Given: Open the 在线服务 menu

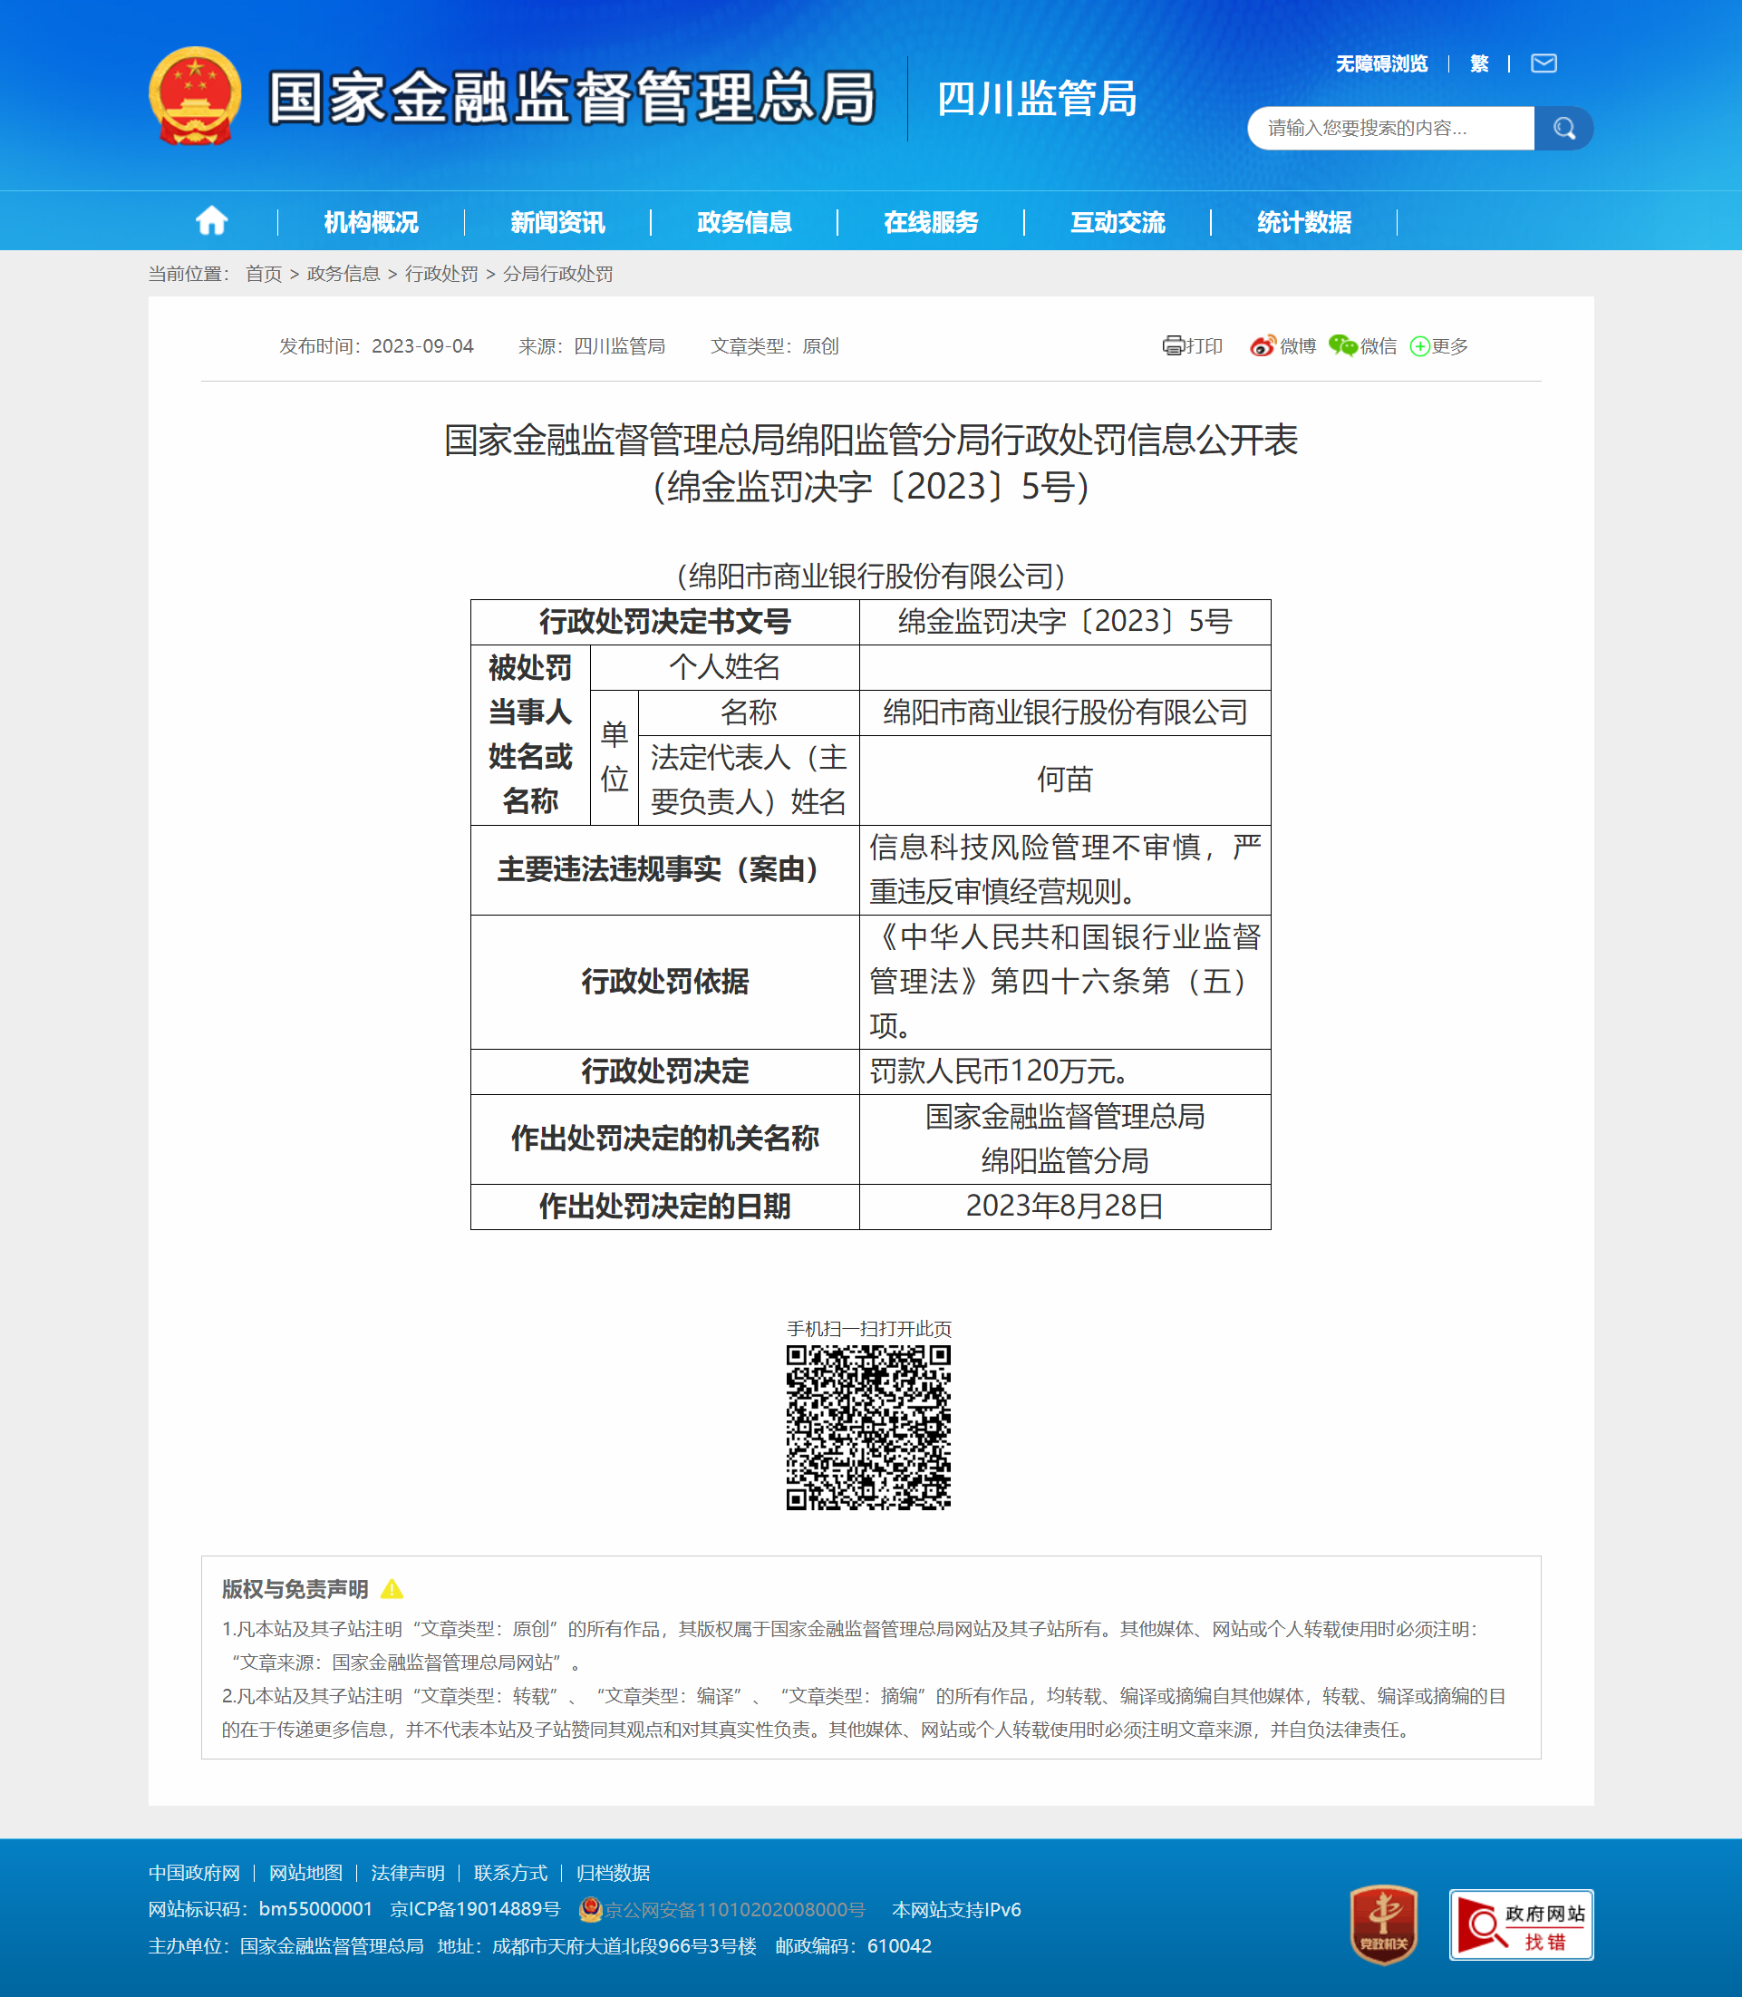Looking at the screenshot, I should tap(931, 223).
